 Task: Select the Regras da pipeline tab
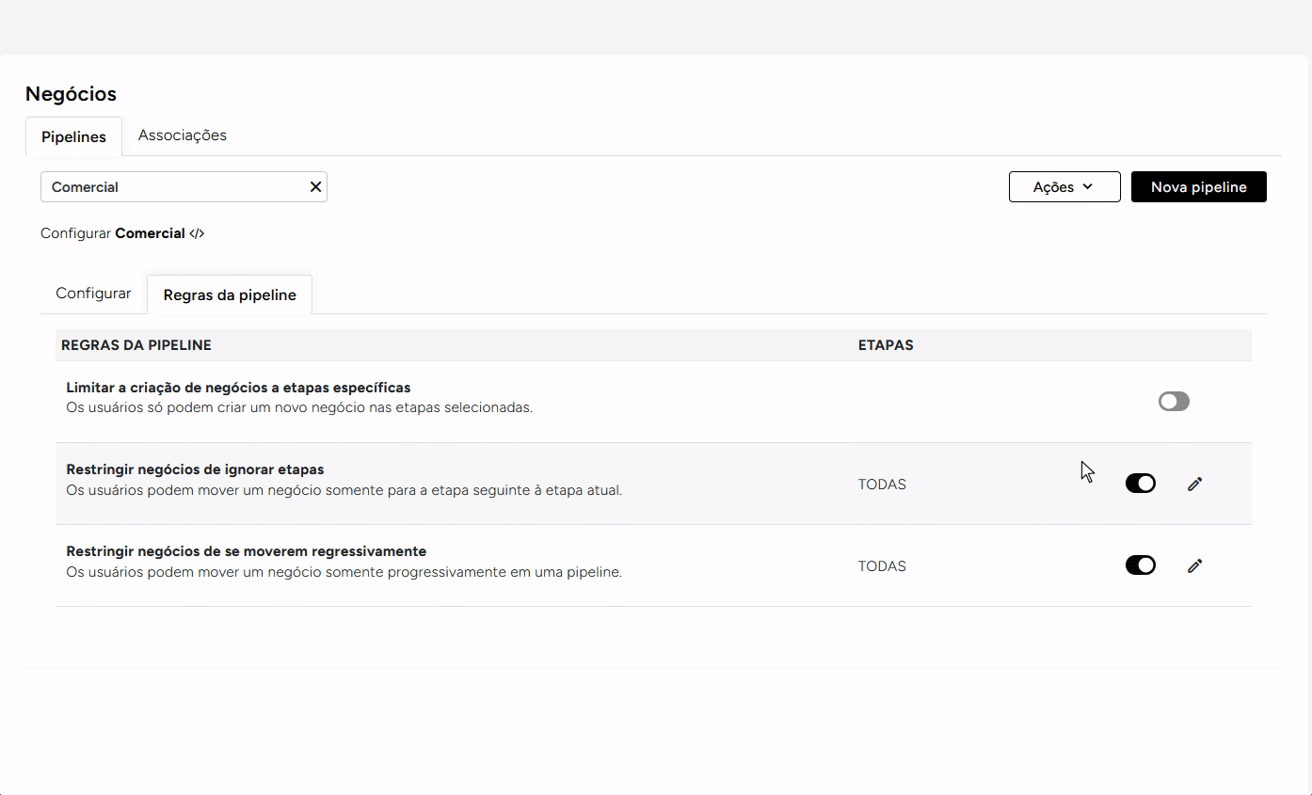(229, 294)
